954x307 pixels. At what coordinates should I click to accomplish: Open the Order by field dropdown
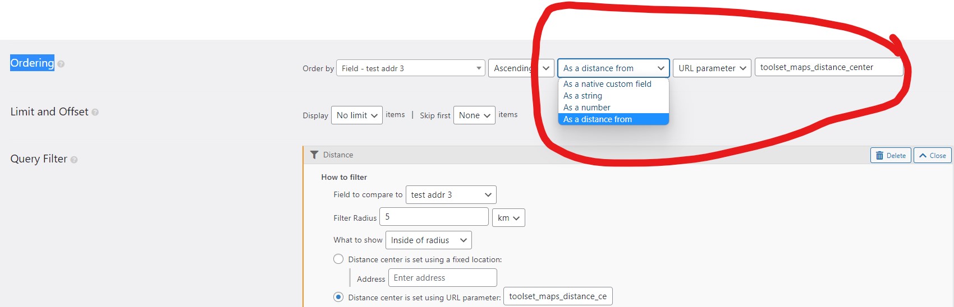pyautogui.click(x=411, y=68)
